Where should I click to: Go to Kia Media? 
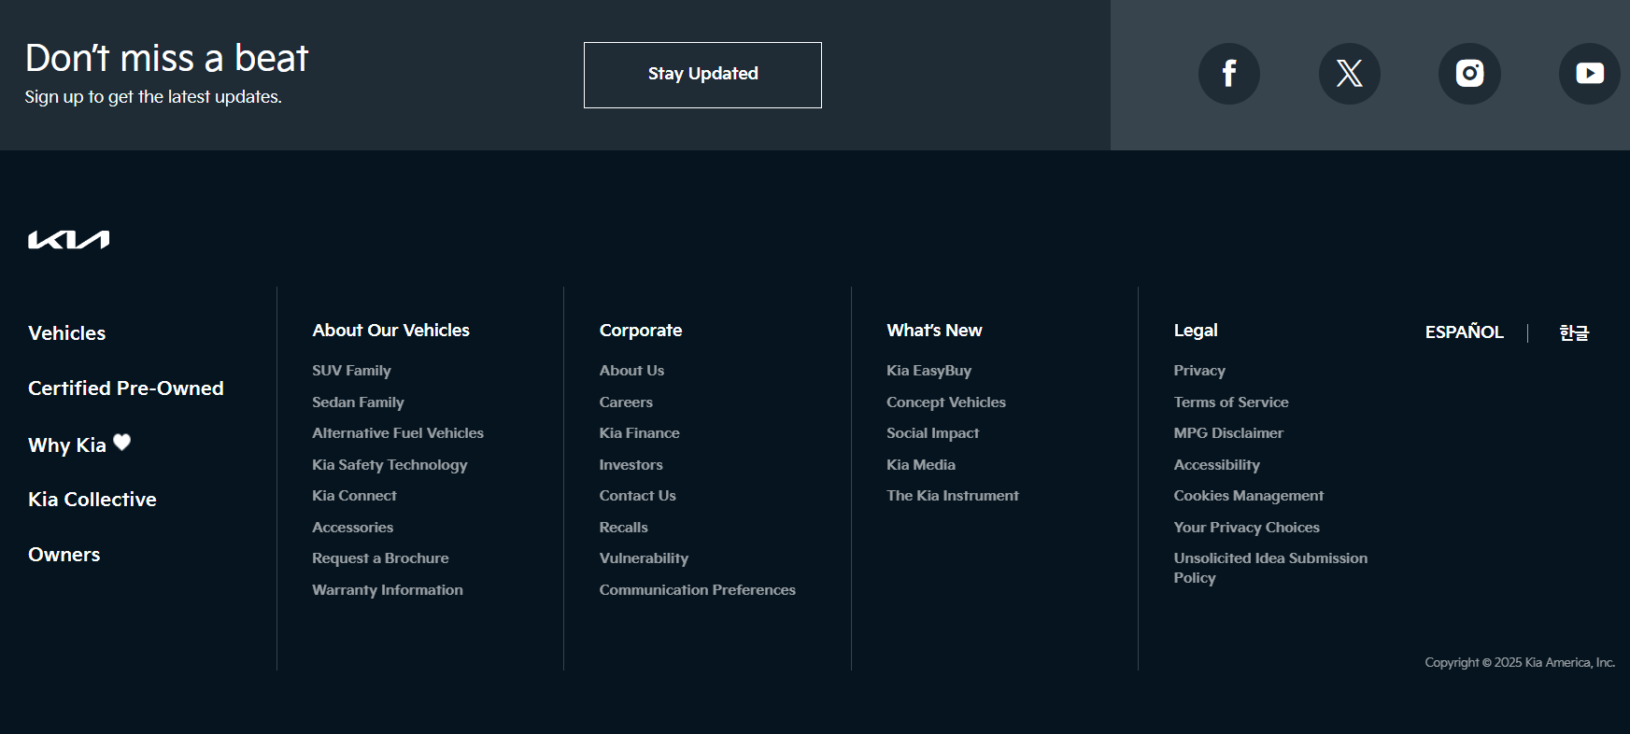click(x=921, y=465)
